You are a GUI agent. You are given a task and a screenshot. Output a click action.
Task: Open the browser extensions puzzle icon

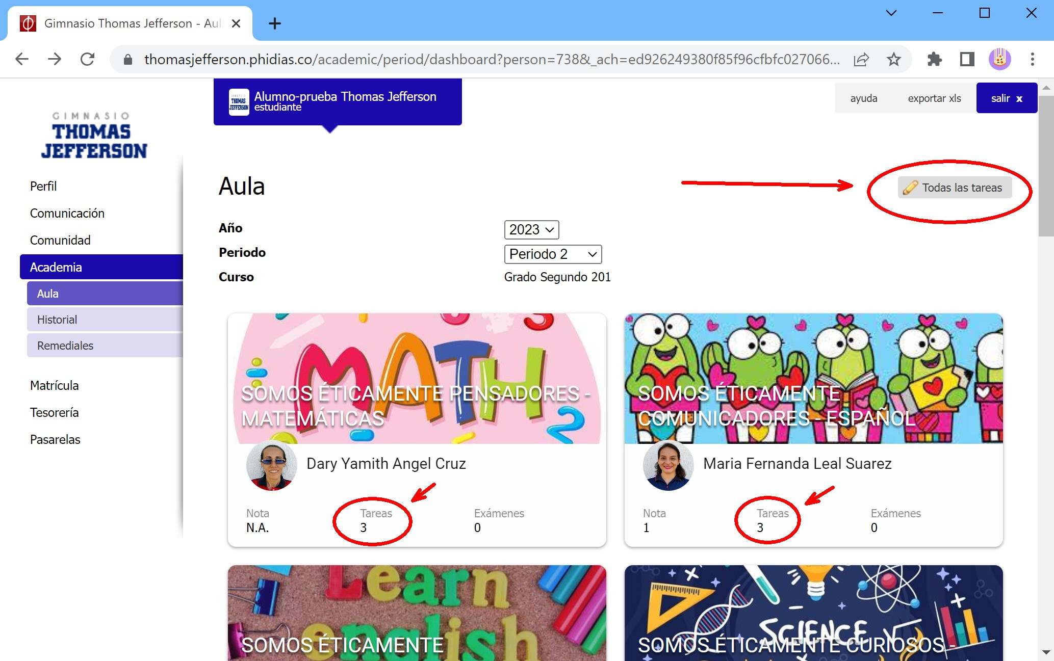pos(934,59)
